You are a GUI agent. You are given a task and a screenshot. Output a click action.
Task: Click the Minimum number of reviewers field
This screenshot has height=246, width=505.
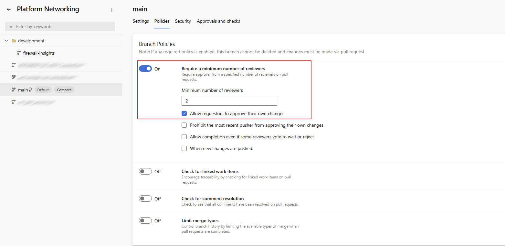tap(229, 101)
